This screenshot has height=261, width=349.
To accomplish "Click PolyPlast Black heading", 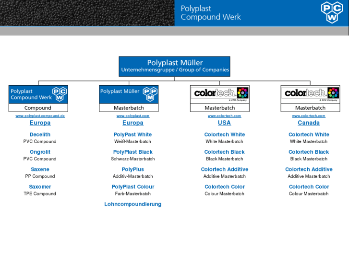I will tap(133, 152).
